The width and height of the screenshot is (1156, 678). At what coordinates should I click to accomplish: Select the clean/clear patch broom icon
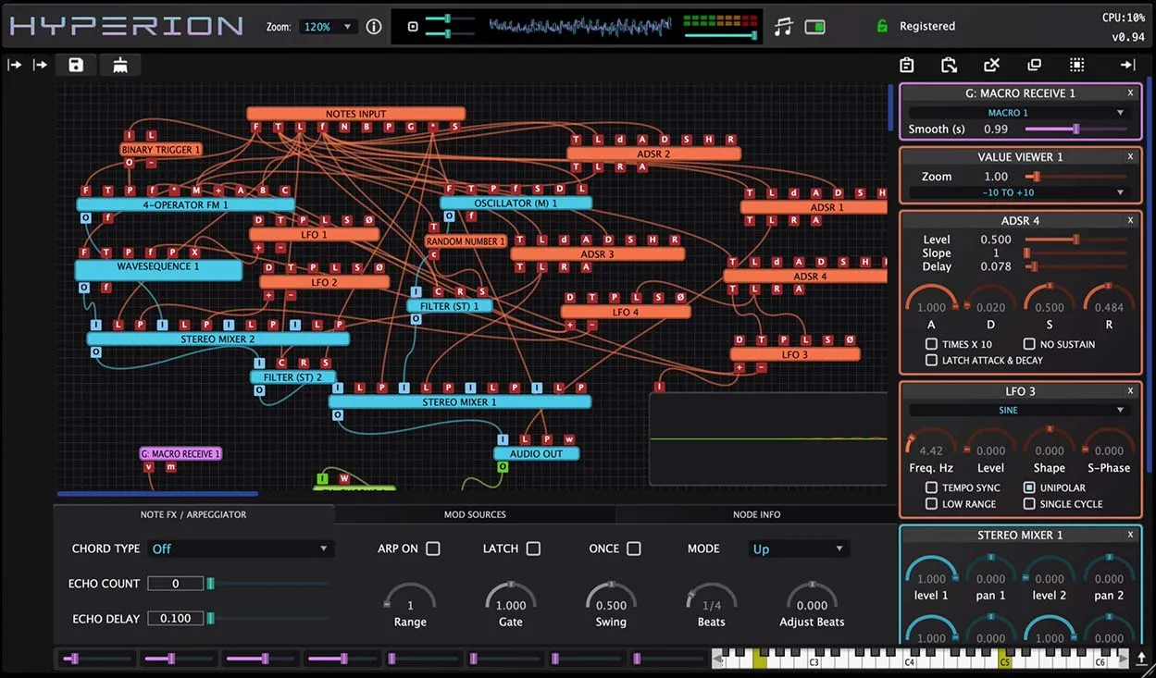[x=120, y=65]
